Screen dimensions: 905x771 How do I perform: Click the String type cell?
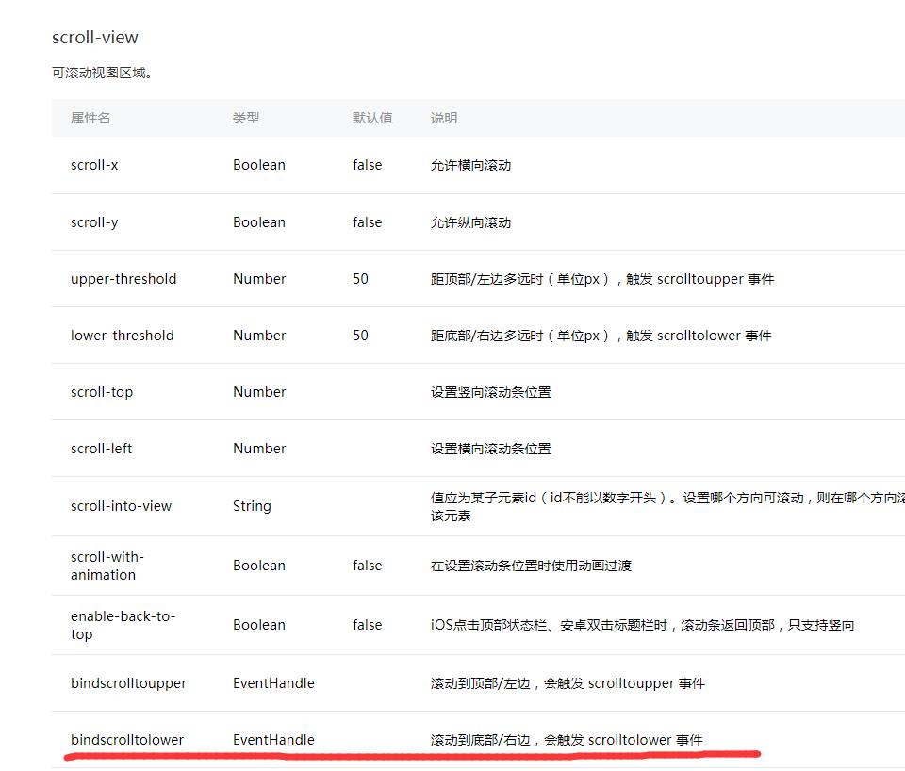click(x=252, y=507)
